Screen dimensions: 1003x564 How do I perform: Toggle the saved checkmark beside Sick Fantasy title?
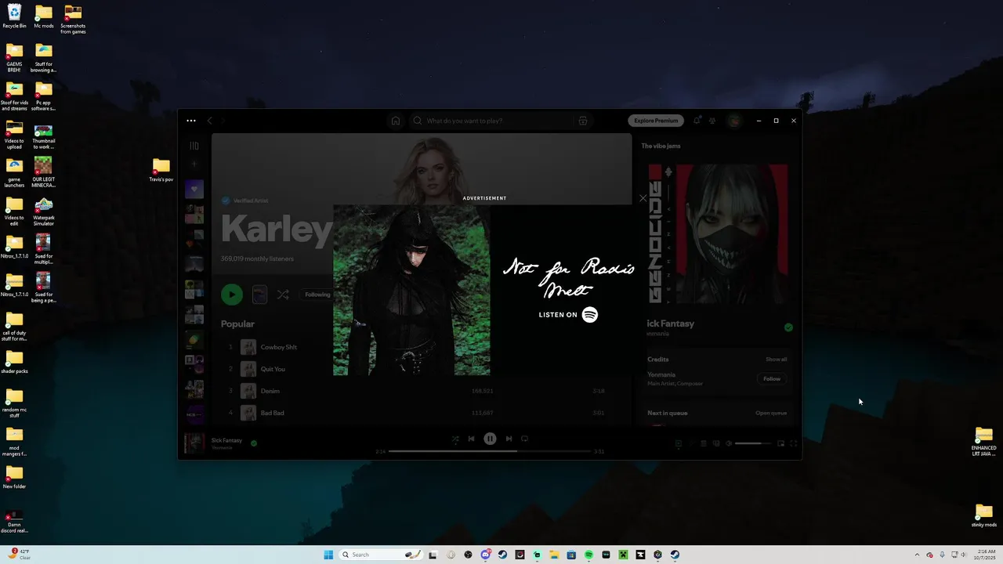[x=788, y=327]
